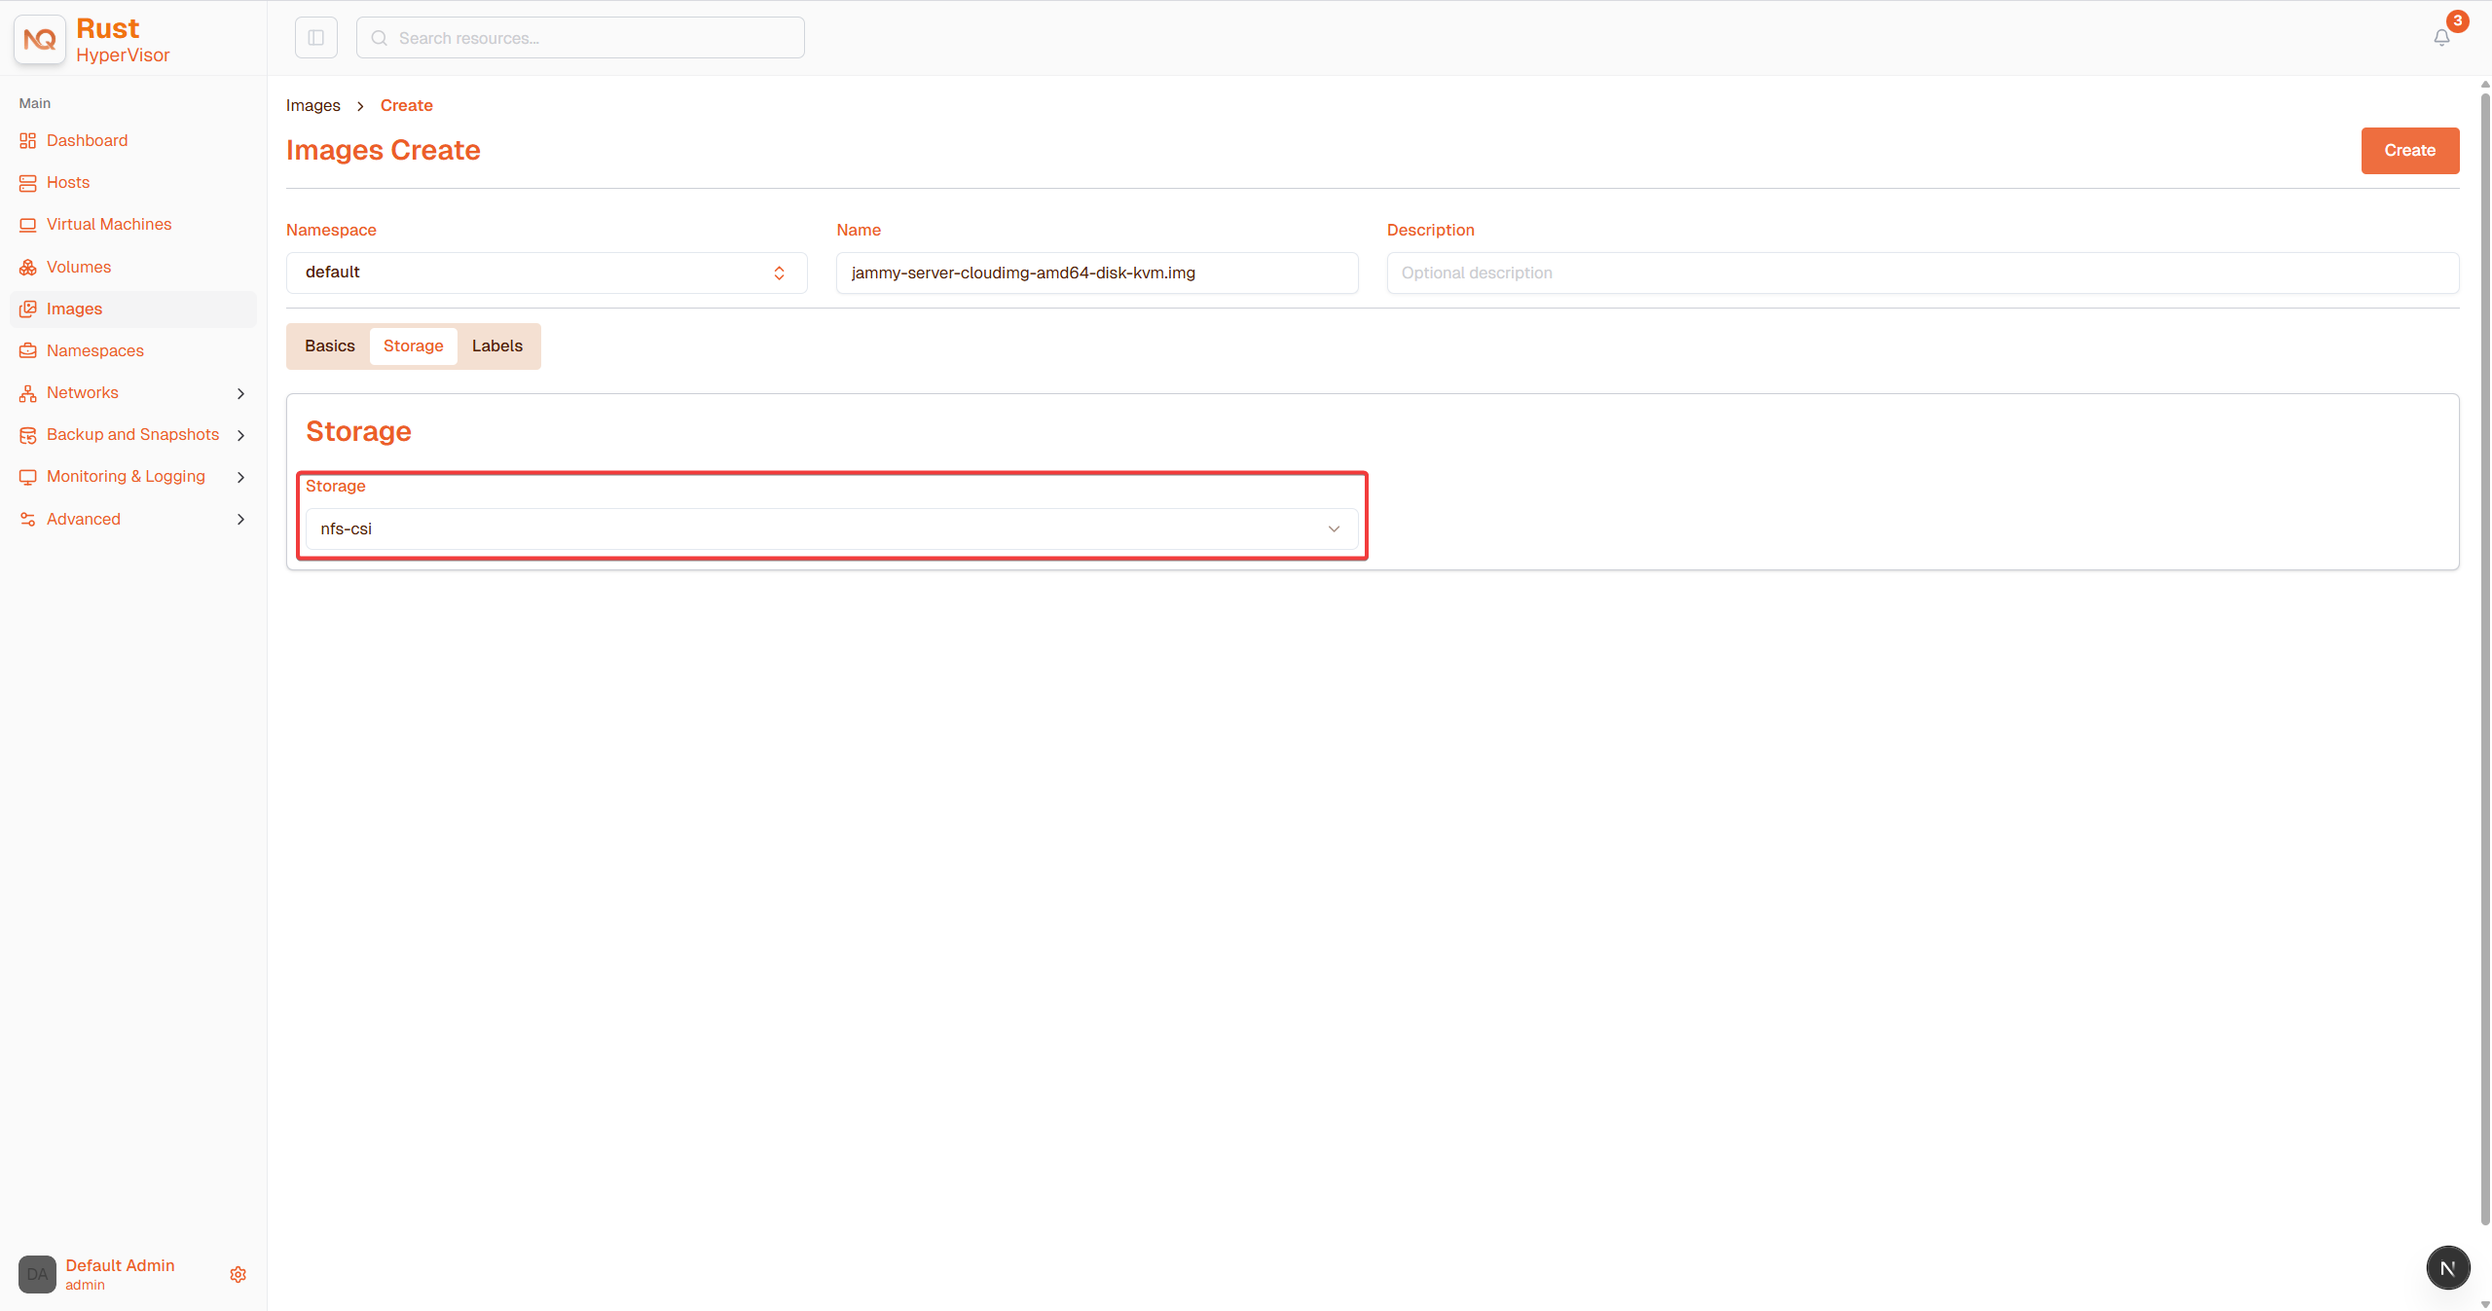
Task: Click the Advanced sliders icon
Action: tap(27, 519)
